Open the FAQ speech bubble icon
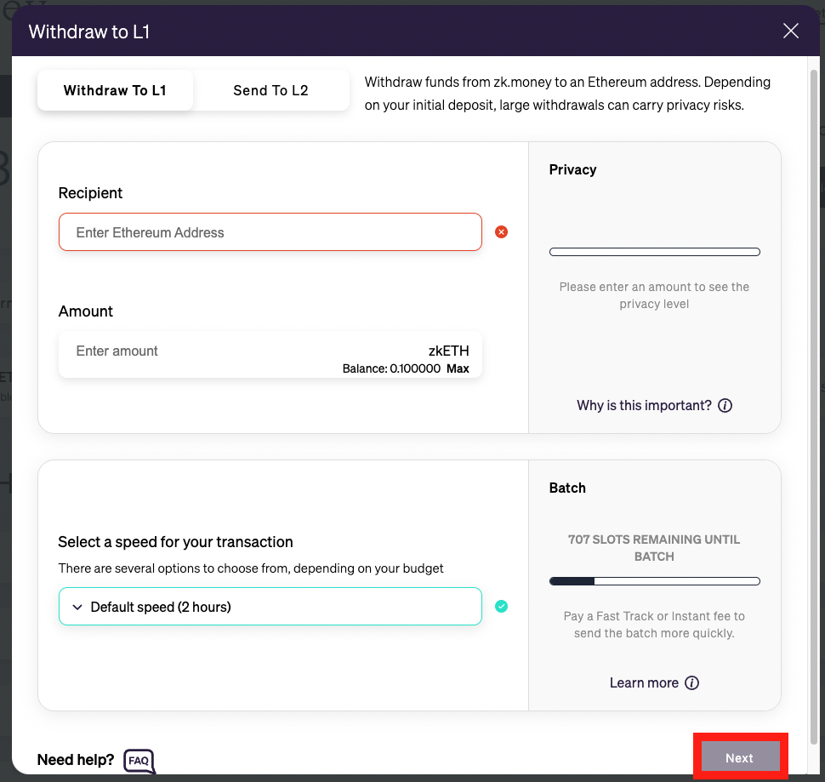 pyautogui.click(x=139, y=761)
